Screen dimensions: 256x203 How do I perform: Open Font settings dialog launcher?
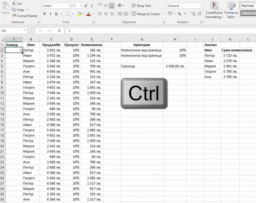tap(94, 22)
